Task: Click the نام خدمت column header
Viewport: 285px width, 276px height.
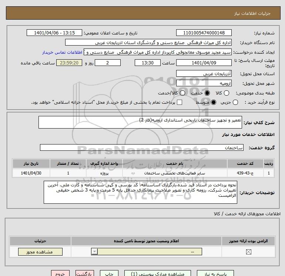Action: point(175,163)
